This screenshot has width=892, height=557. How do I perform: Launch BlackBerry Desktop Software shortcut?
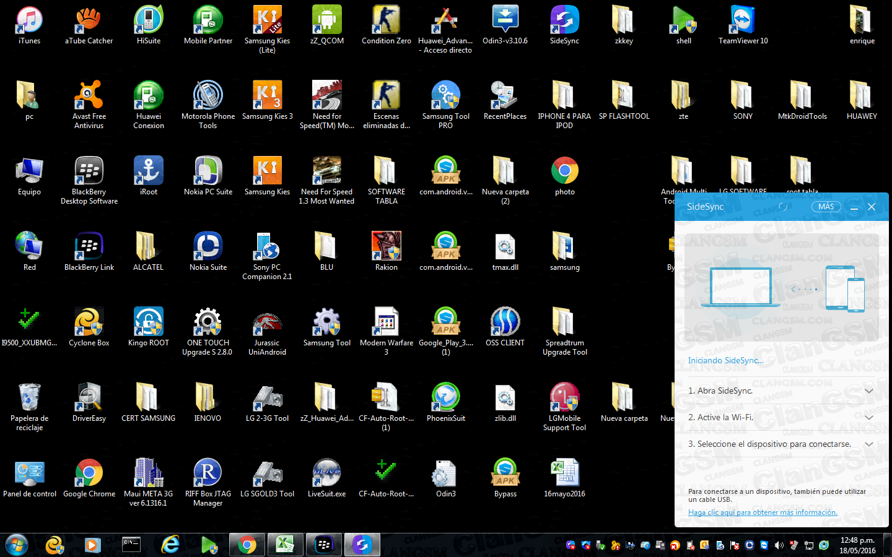pyautogui.click(x=89, y=180)
